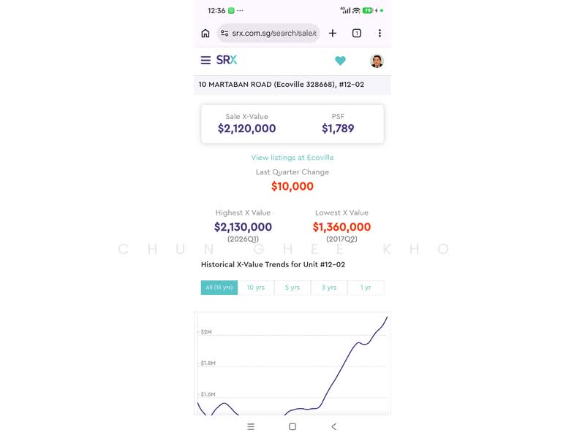Select the All (18 yrs) range
Screen dimensions: 585x438
[x=219, y=288]
